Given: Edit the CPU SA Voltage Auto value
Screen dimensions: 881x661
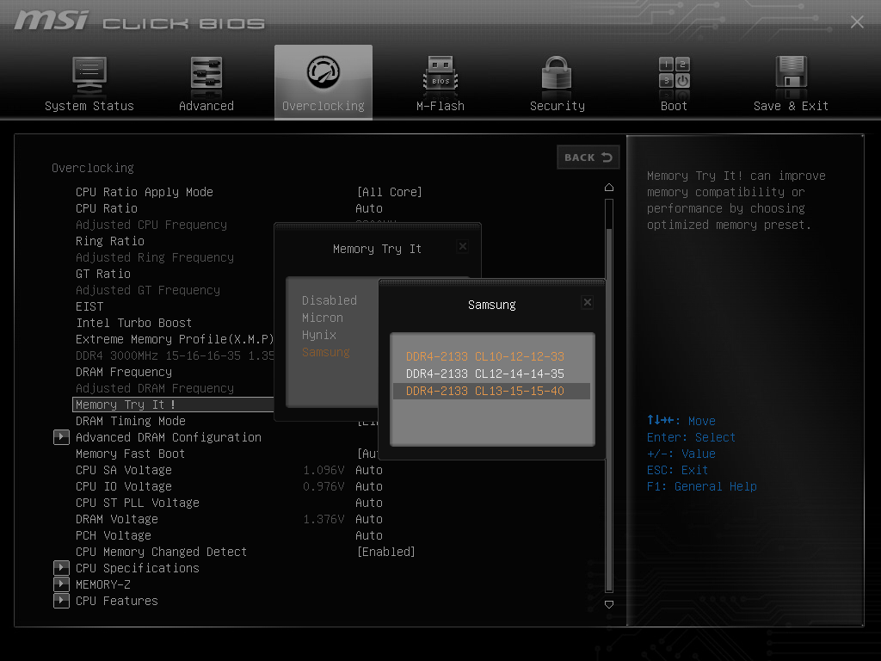Looking at the screenshot, I should (x=369, y=469).
